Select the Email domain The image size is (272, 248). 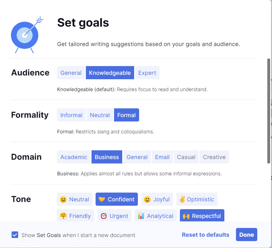coord(162,157)
